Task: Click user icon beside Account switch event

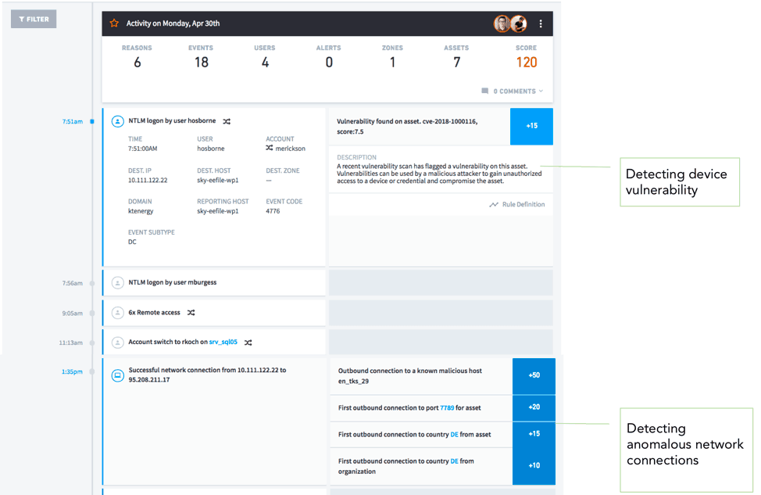Action: [x=117, y=343]
